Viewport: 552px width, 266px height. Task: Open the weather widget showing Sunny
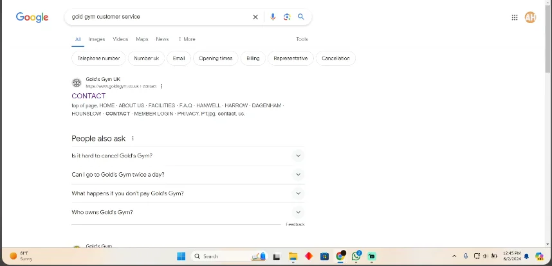pos(21,256)
